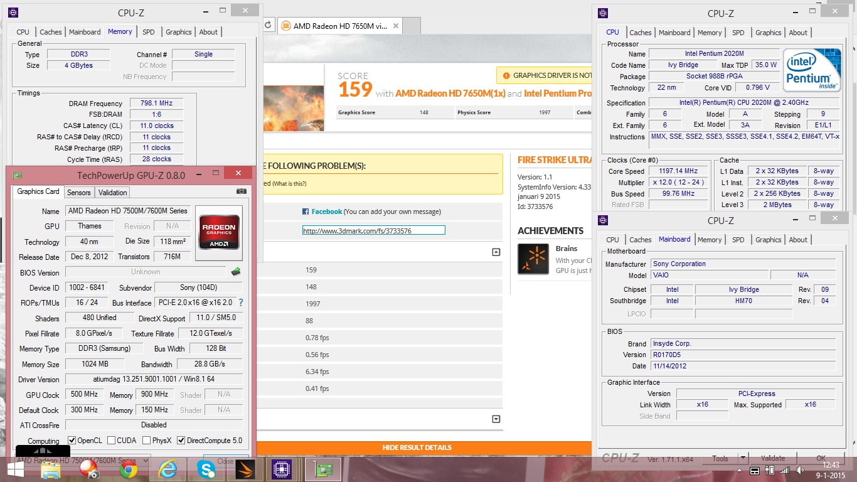Click the GPU-Z Close button
This screenshot has height=482, width=857.
[226, 461]
